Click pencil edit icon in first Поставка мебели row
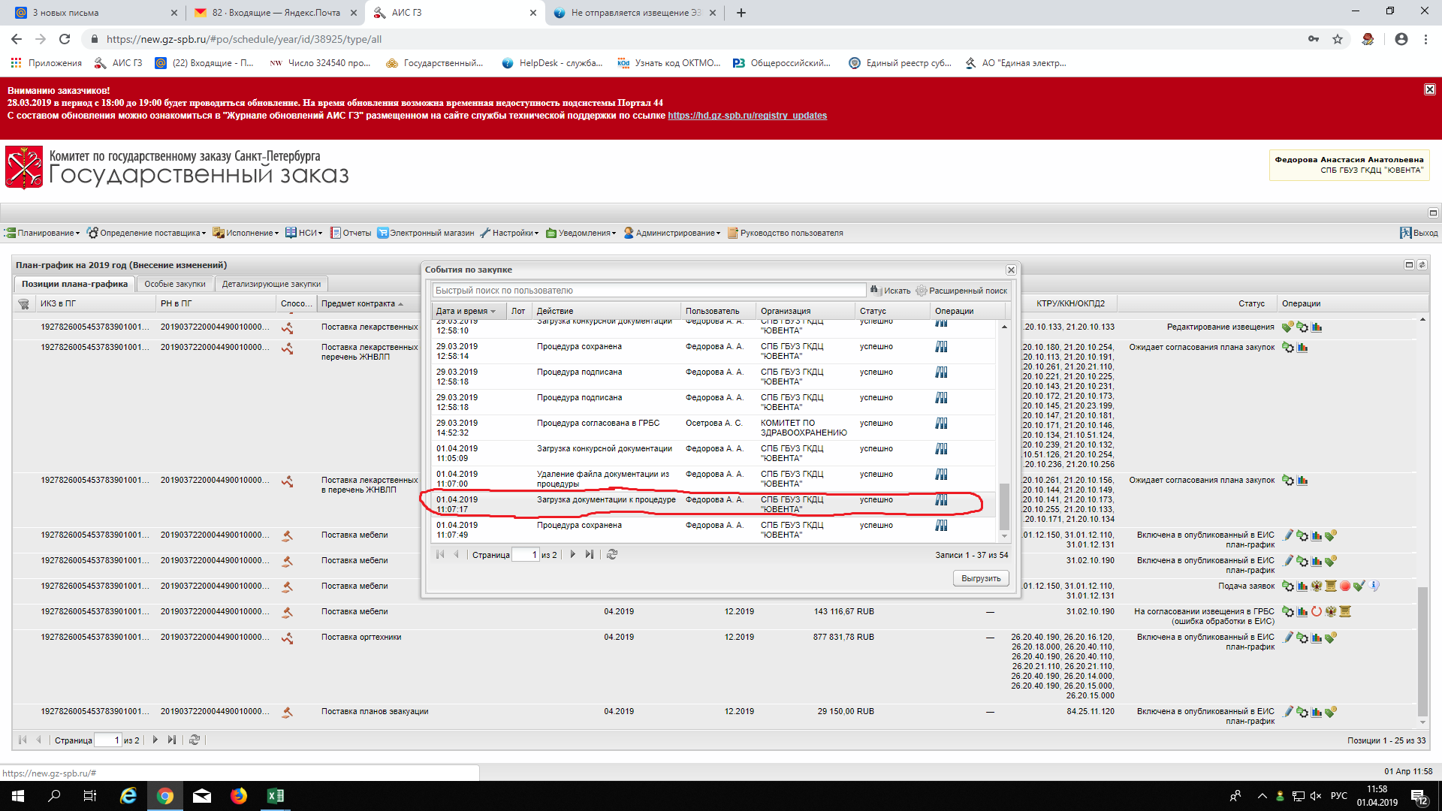The width and height of the screenshot is (1442, 811). click(1289, 535)
